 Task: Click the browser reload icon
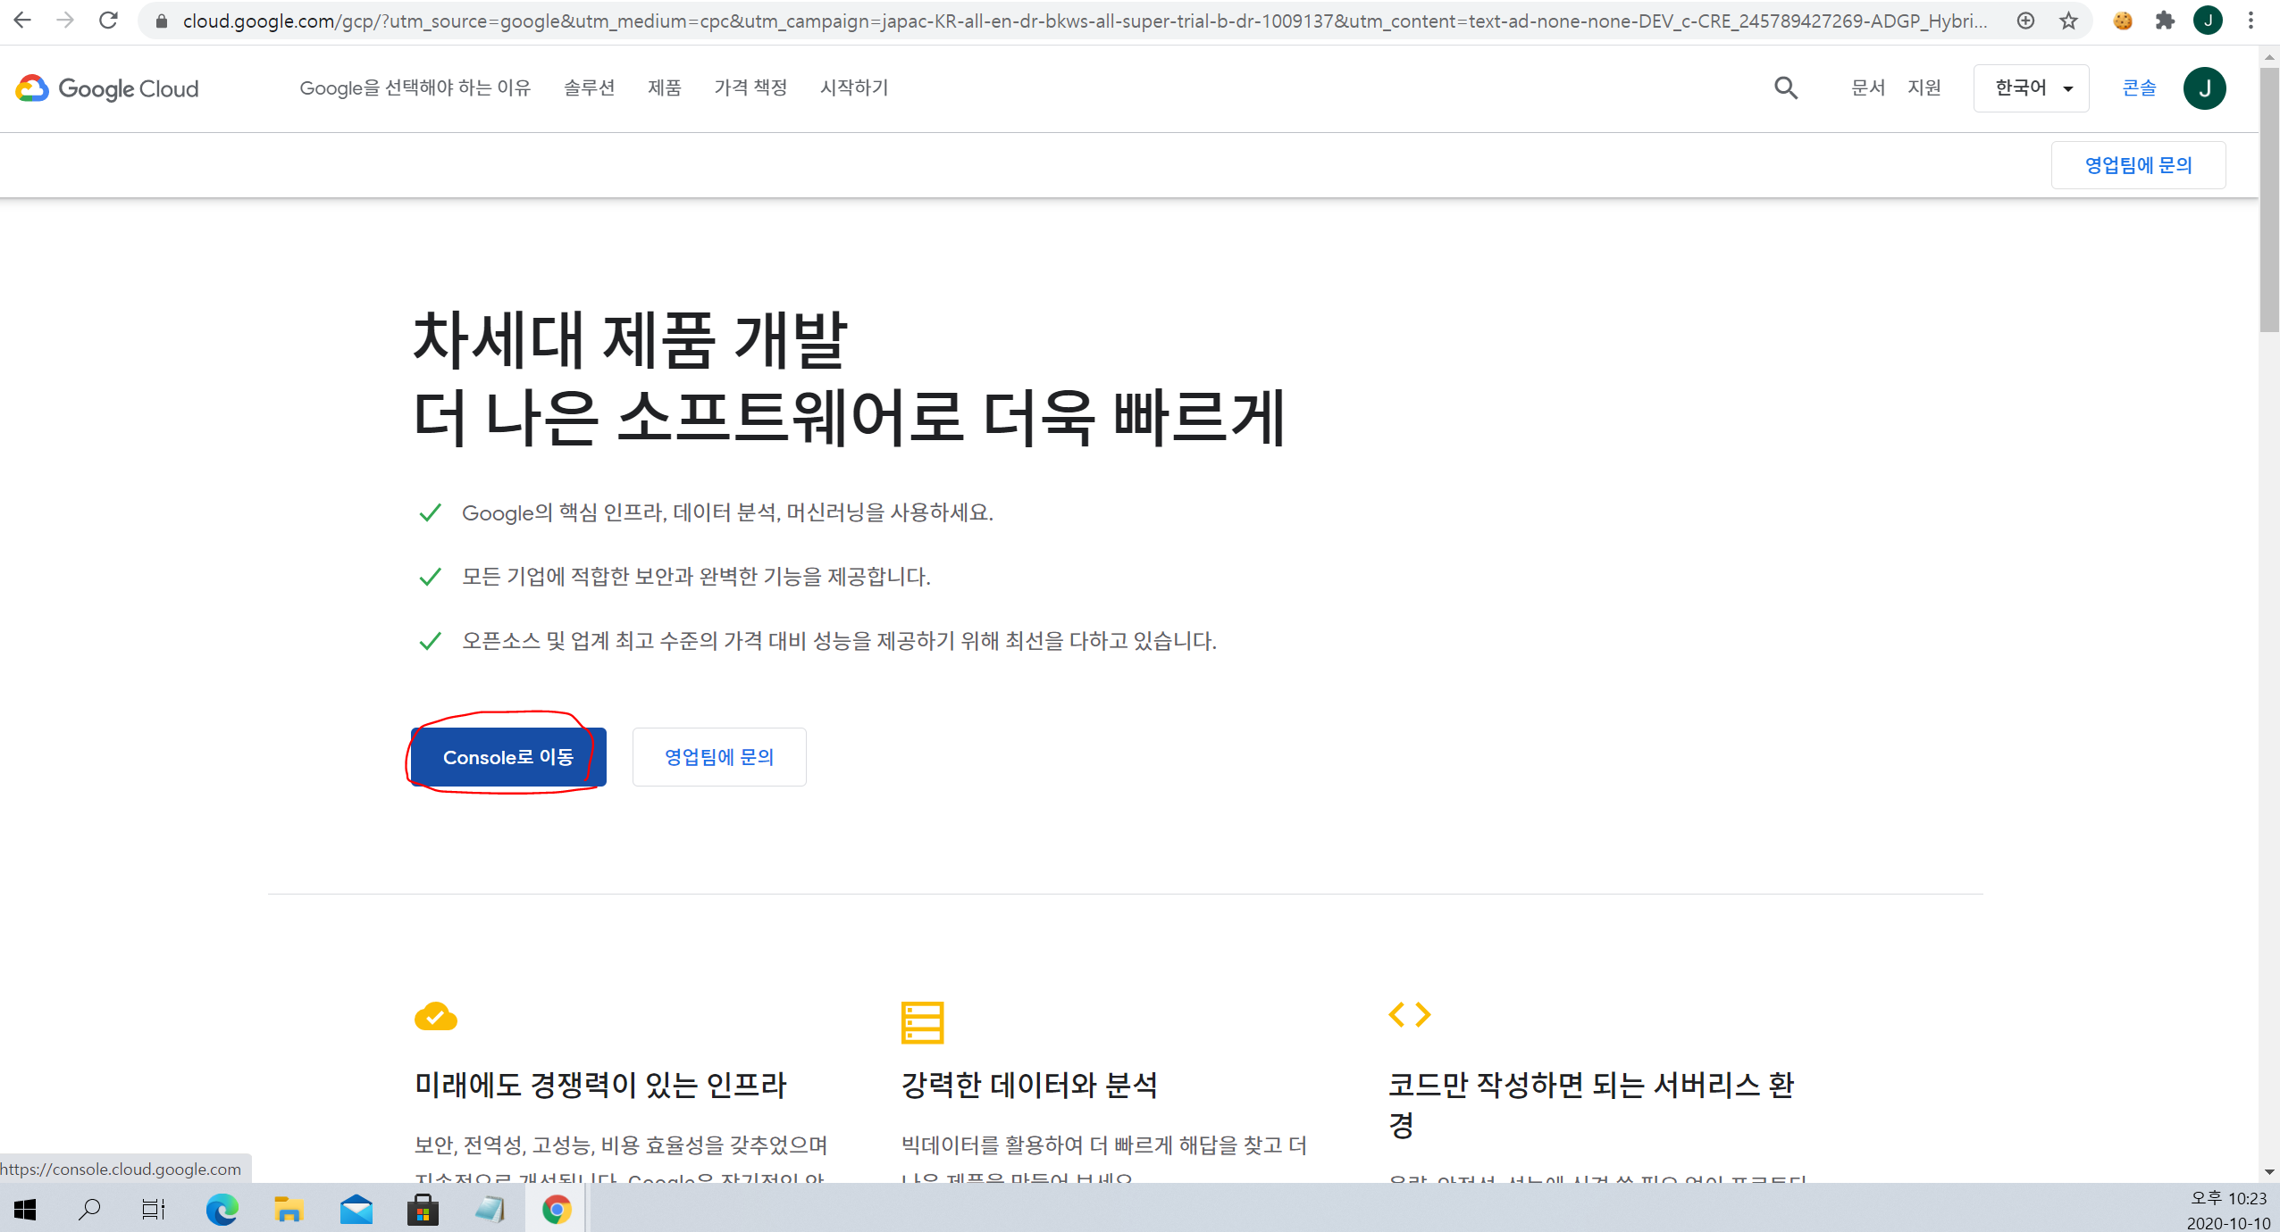[108, 21]
